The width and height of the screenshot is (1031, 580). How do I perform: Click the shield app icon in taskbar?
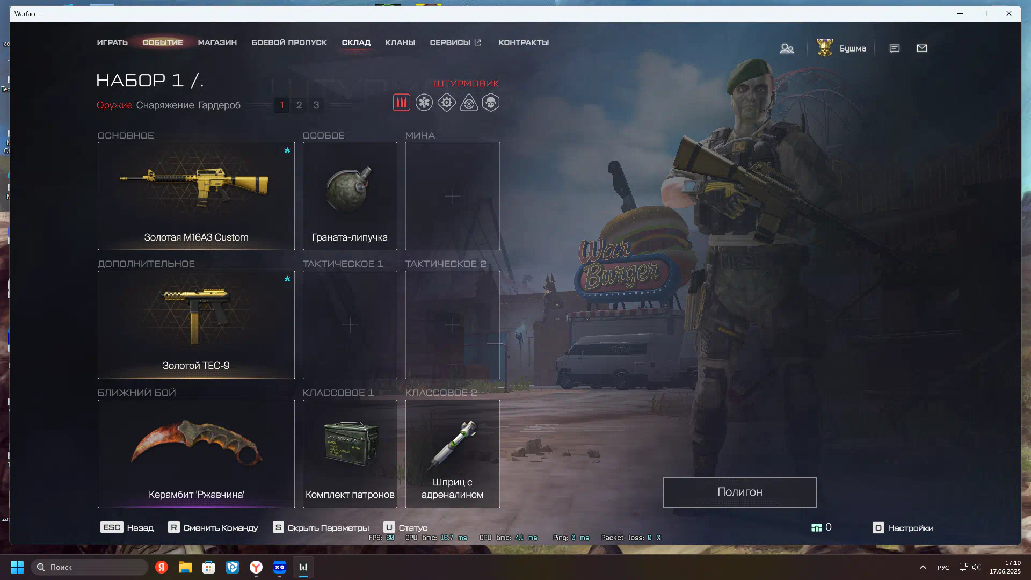click(233, 567)
